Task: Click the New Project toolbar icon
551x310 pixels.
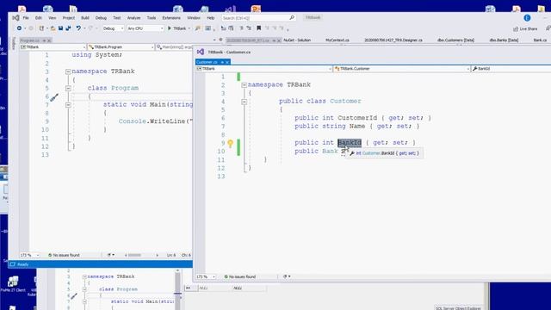Action: pyautogui.click(x=41, y=28)
